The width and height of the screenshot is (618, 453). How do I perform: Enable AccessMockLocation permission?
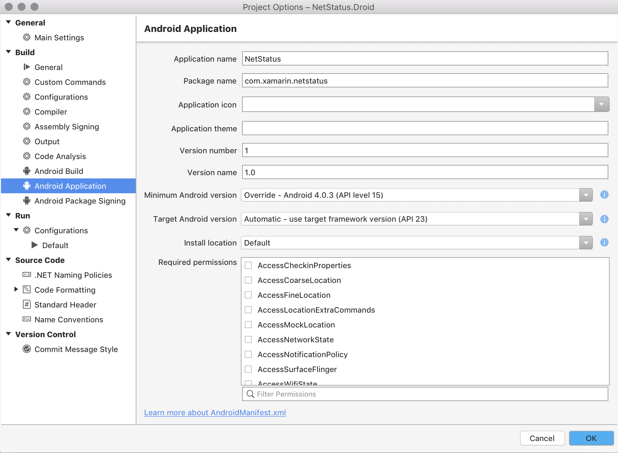248,324
